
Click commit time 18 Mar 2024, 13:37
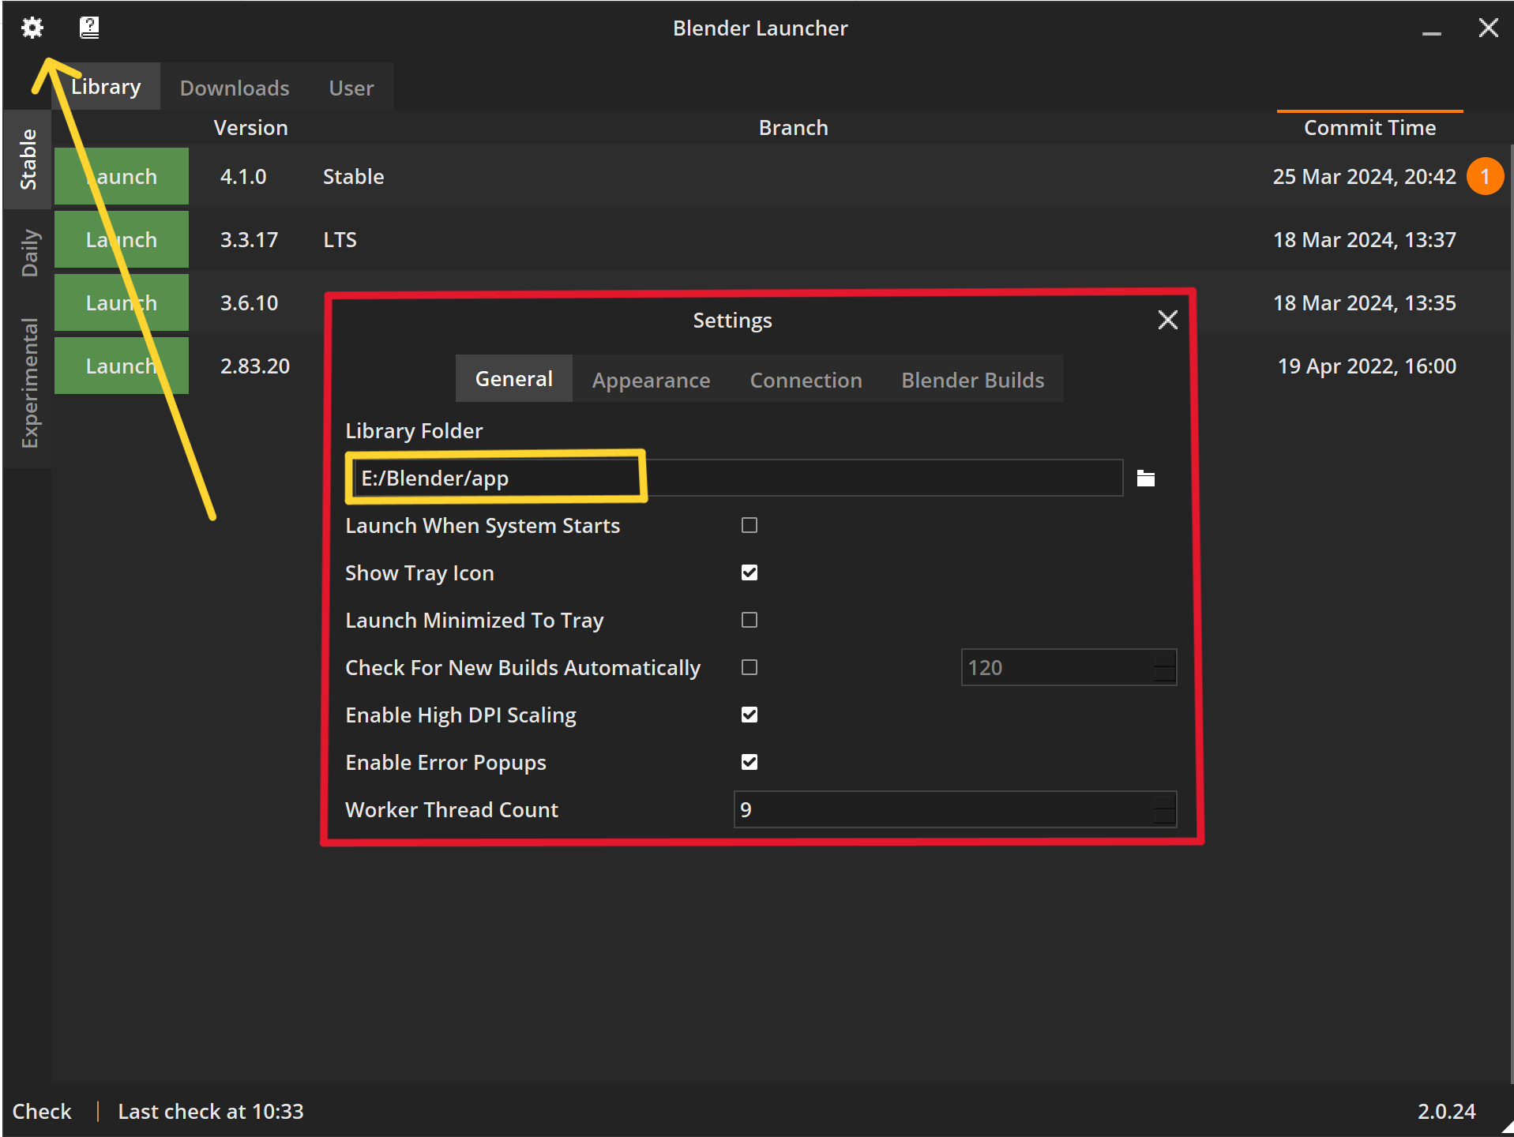[1365, 239]
